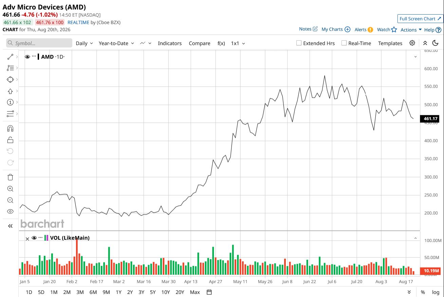Open custom date range calendar

[x=209, y=292]
